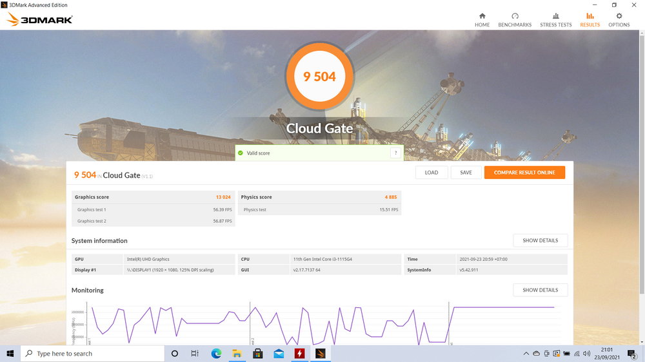Click the SystemInfo version v5.42.911
This screenshot has height=362, width=645.
[x=468, y=270]
